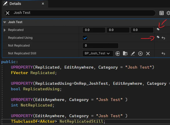Collapse the Josh Test category
170x125 pixels.
click(x=5, y=22)
